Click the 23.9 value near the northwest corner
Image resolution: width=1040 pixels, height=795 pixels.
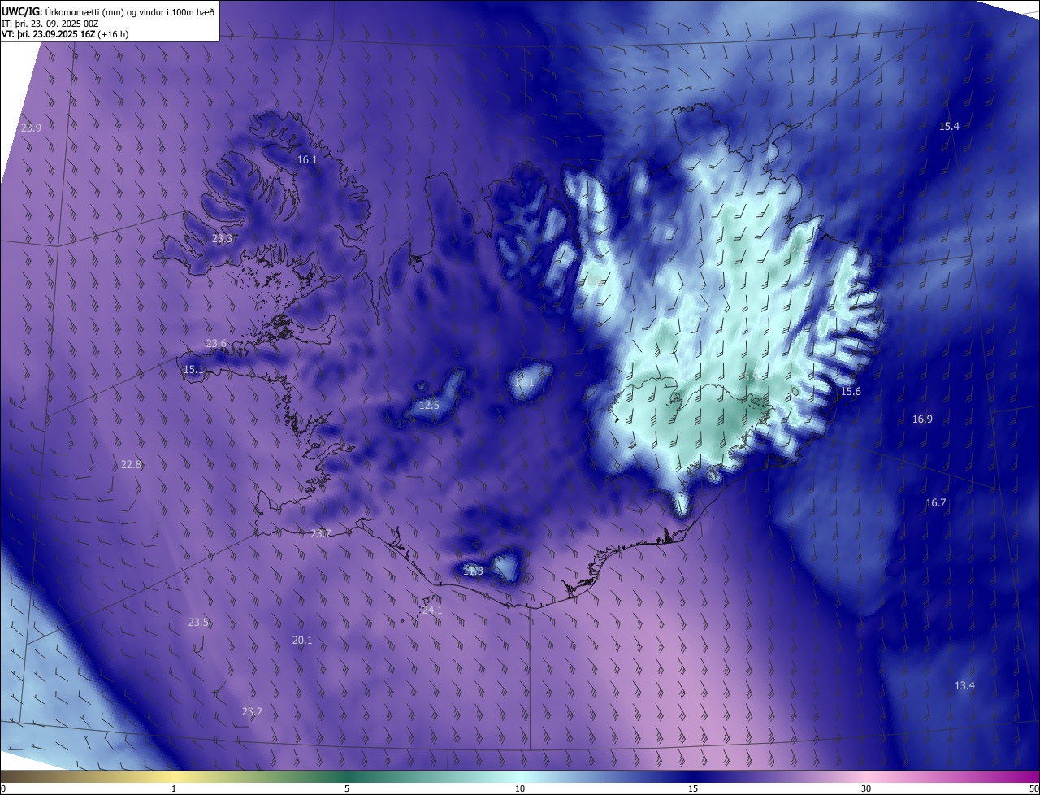(x=31, y=128)
